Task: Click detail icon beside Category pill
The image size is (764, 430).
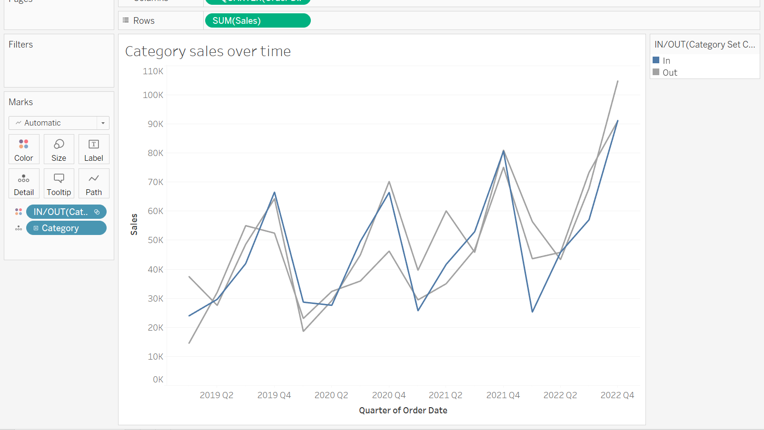Action: click(x=19, y=228)
